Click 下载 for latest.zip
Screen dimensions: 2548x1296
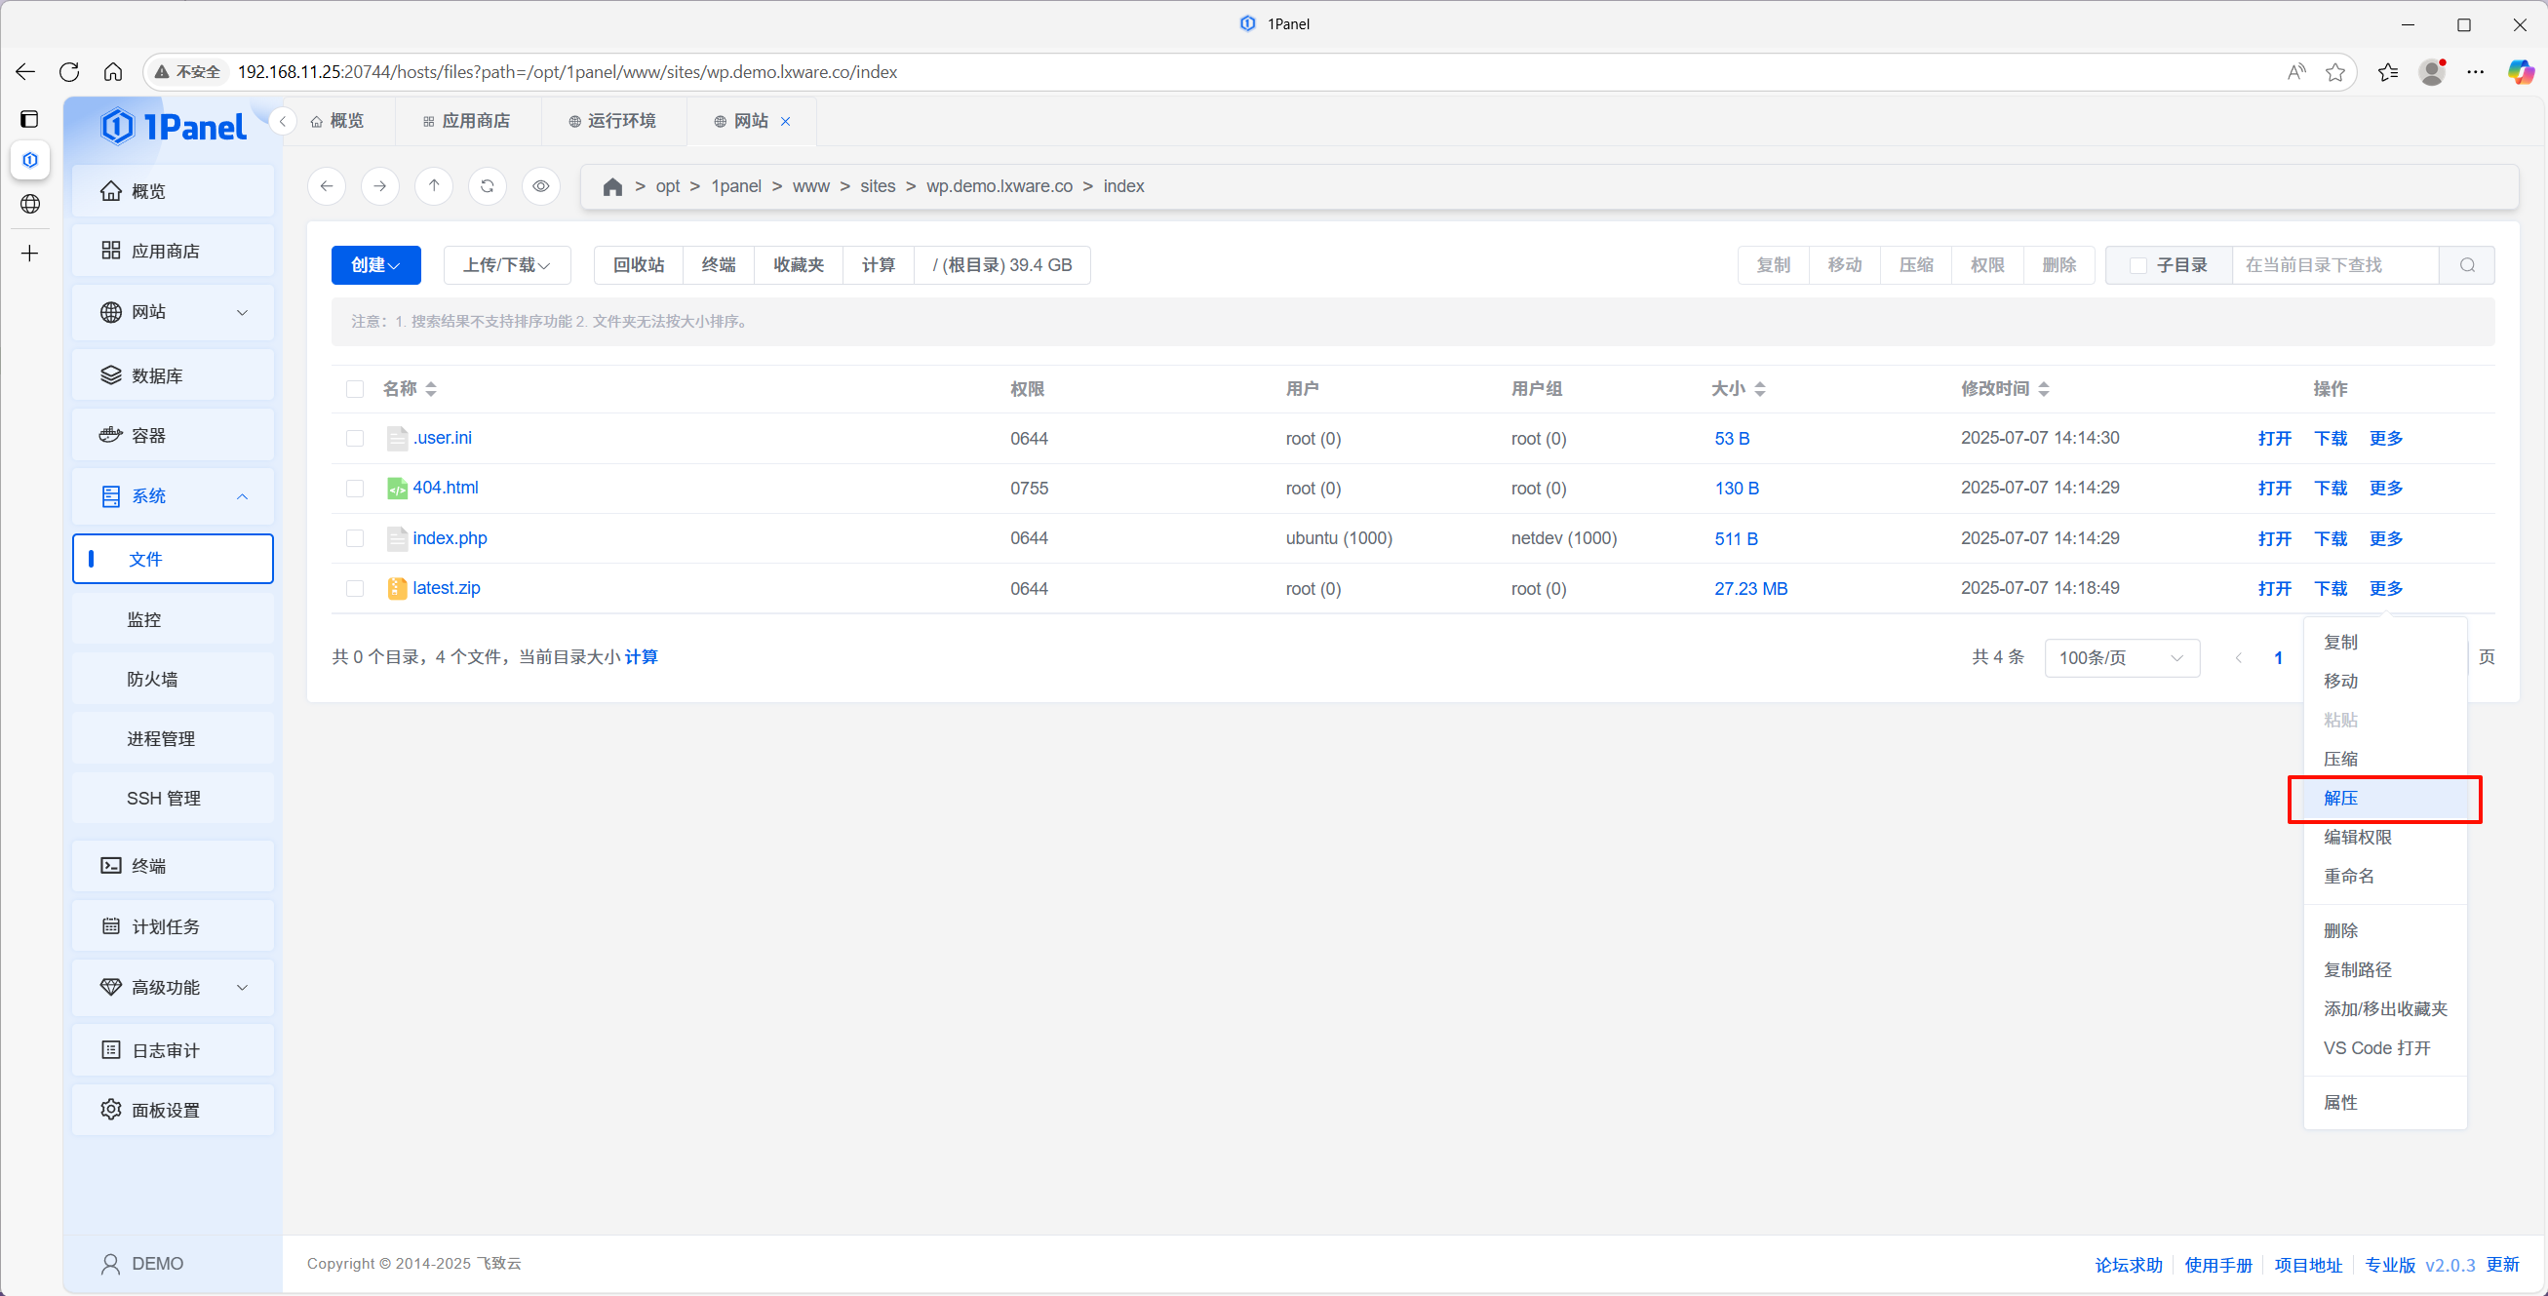[x=2331, y=588]
